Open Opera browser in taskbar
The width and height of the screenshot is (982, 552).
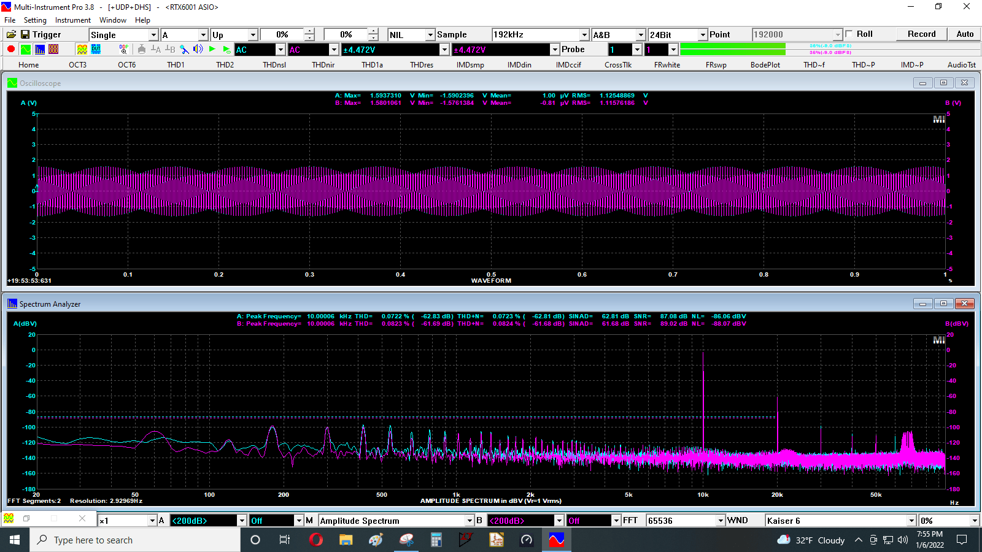(x=316, y=540)
